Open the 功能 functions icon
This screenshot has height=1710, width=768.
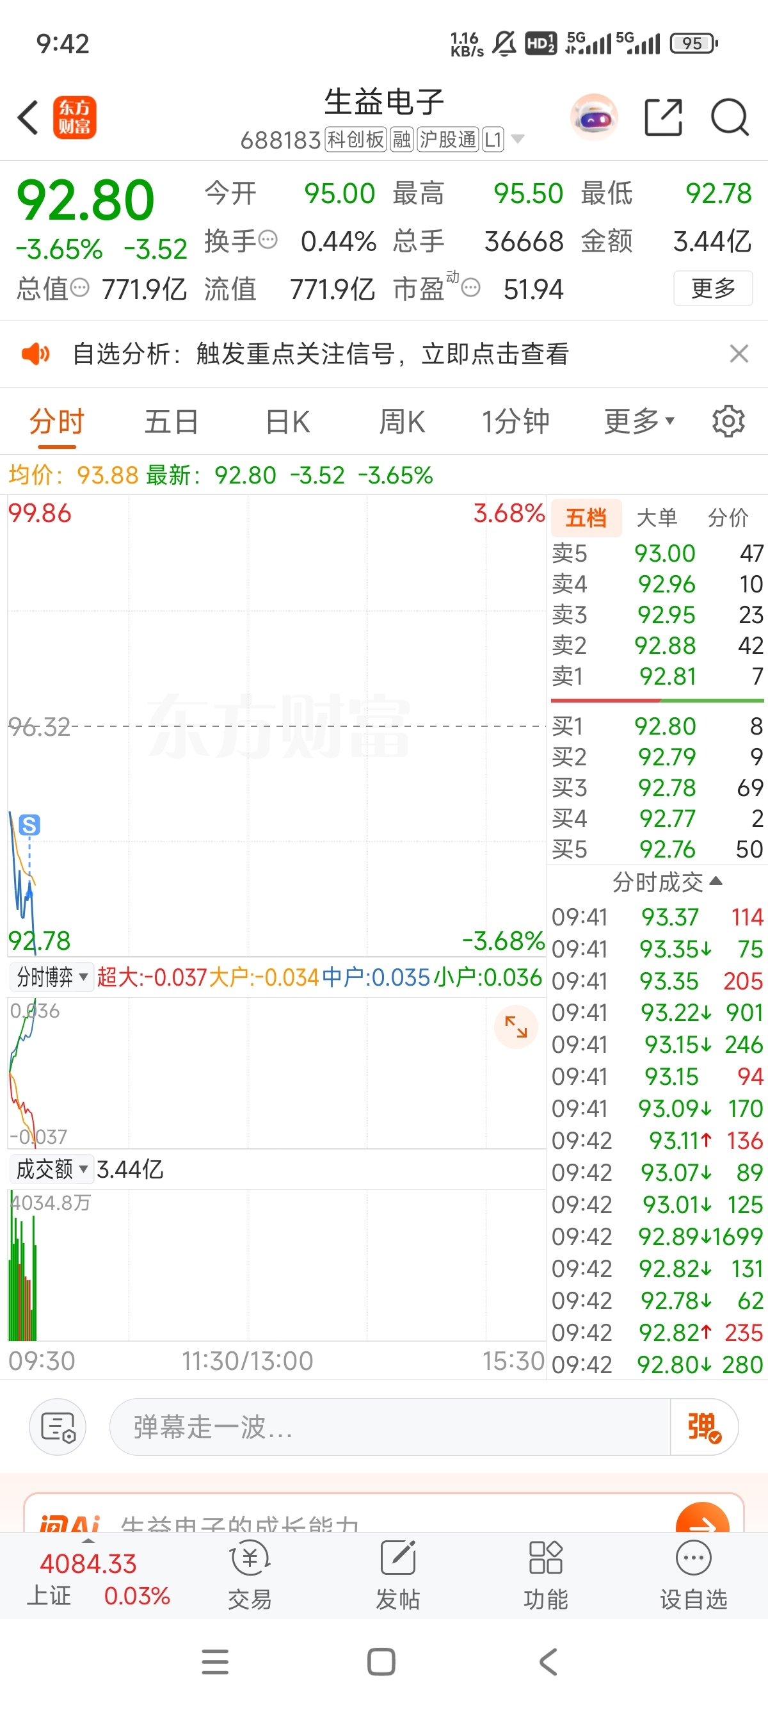point(545,1576)
